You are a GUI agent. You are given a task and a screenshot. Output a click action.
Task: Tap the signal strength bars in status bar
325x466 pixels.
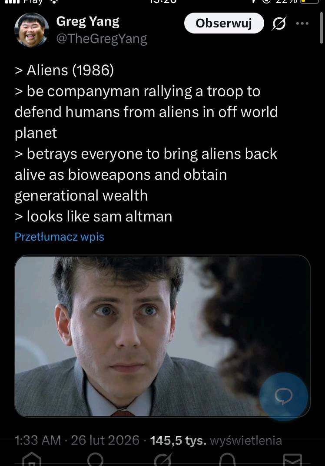[x=12, y=1]
